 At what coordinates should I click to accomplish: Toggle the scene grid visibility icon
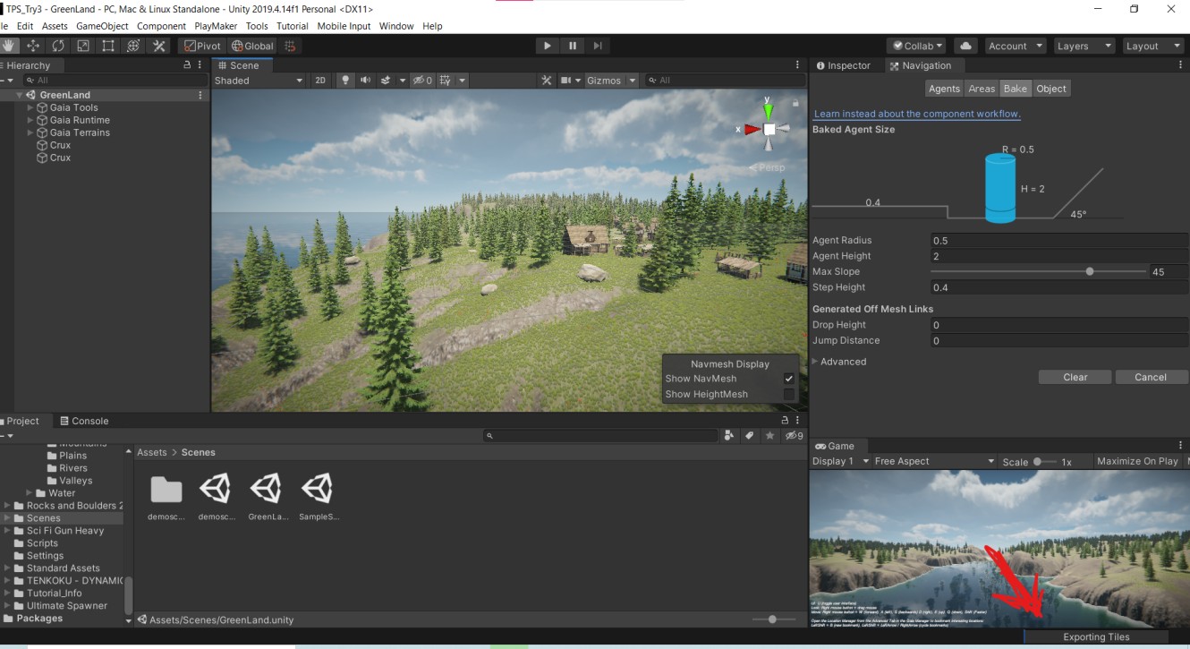[x=446, y=81]
